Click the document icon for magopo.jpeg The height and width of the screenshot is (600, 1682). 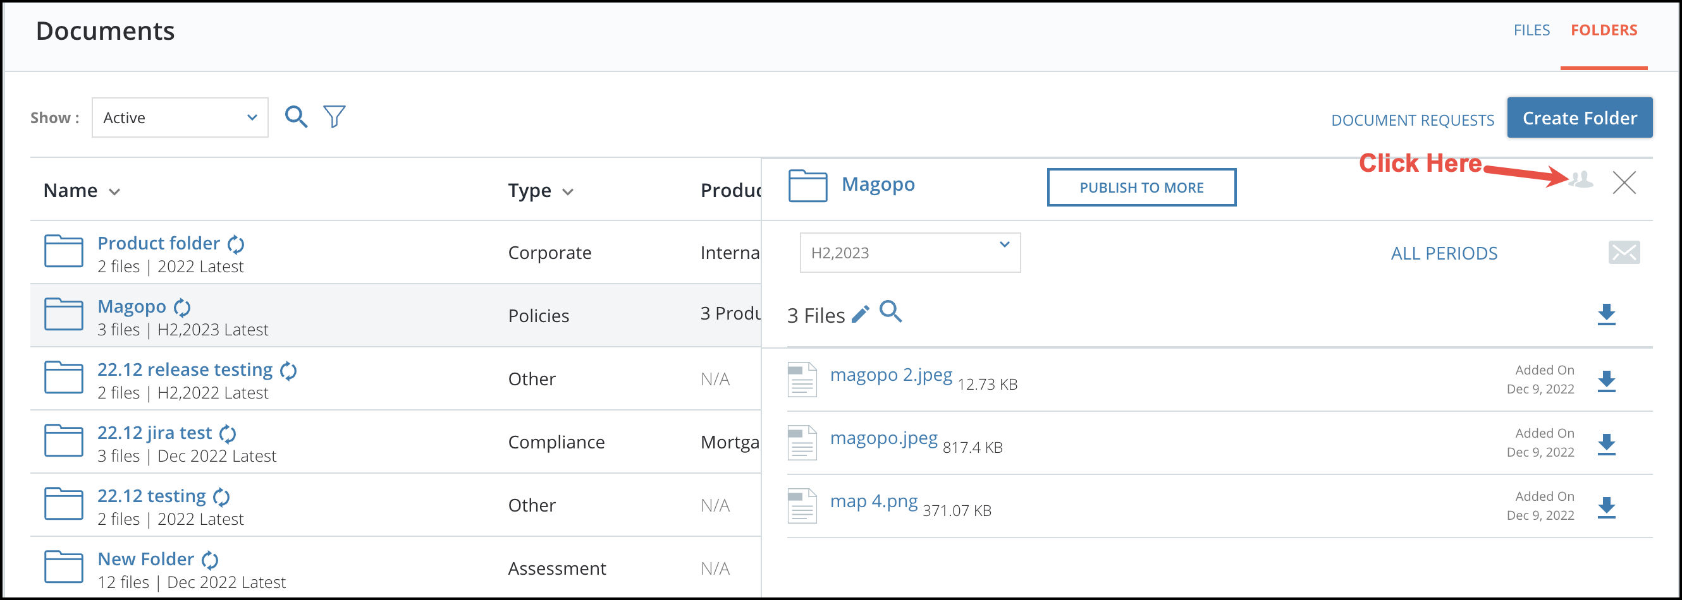coord(802,443)
